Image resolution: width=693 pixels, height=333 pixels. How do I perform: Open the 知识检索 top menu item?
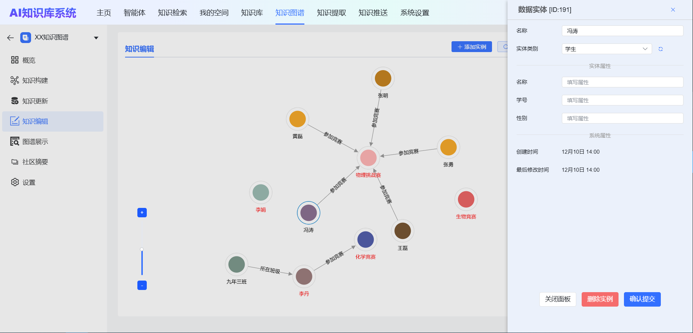[172, 13]
